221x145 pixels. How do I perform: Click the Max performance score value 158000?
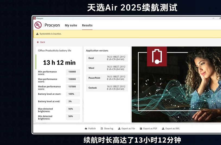(x=73, y=80)
